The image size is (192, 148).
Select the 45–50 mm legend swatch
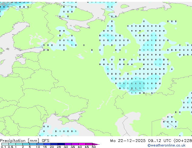89,144
